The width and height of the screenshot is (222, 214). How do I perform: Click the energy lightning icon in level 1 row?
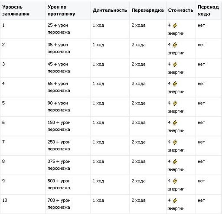coord(175,26)
